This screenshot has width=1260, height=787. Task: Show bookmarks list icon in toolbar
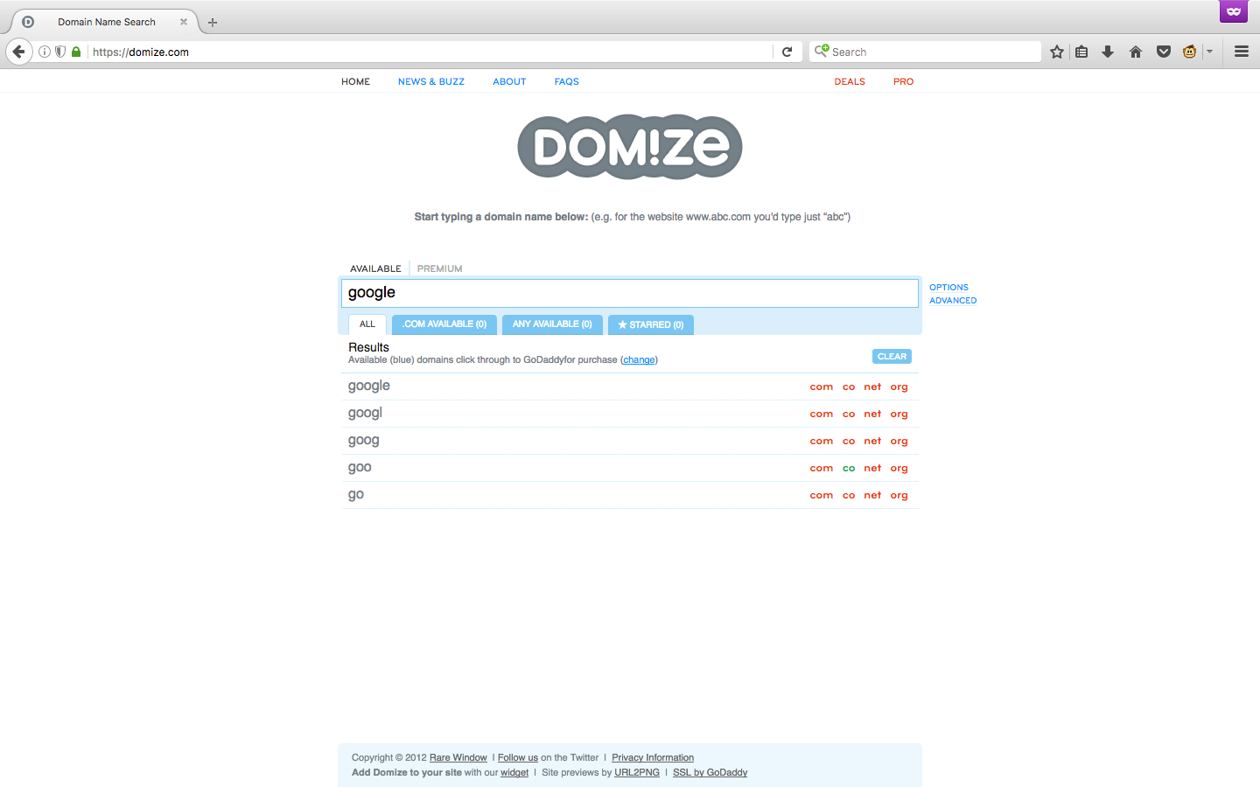1081,52
